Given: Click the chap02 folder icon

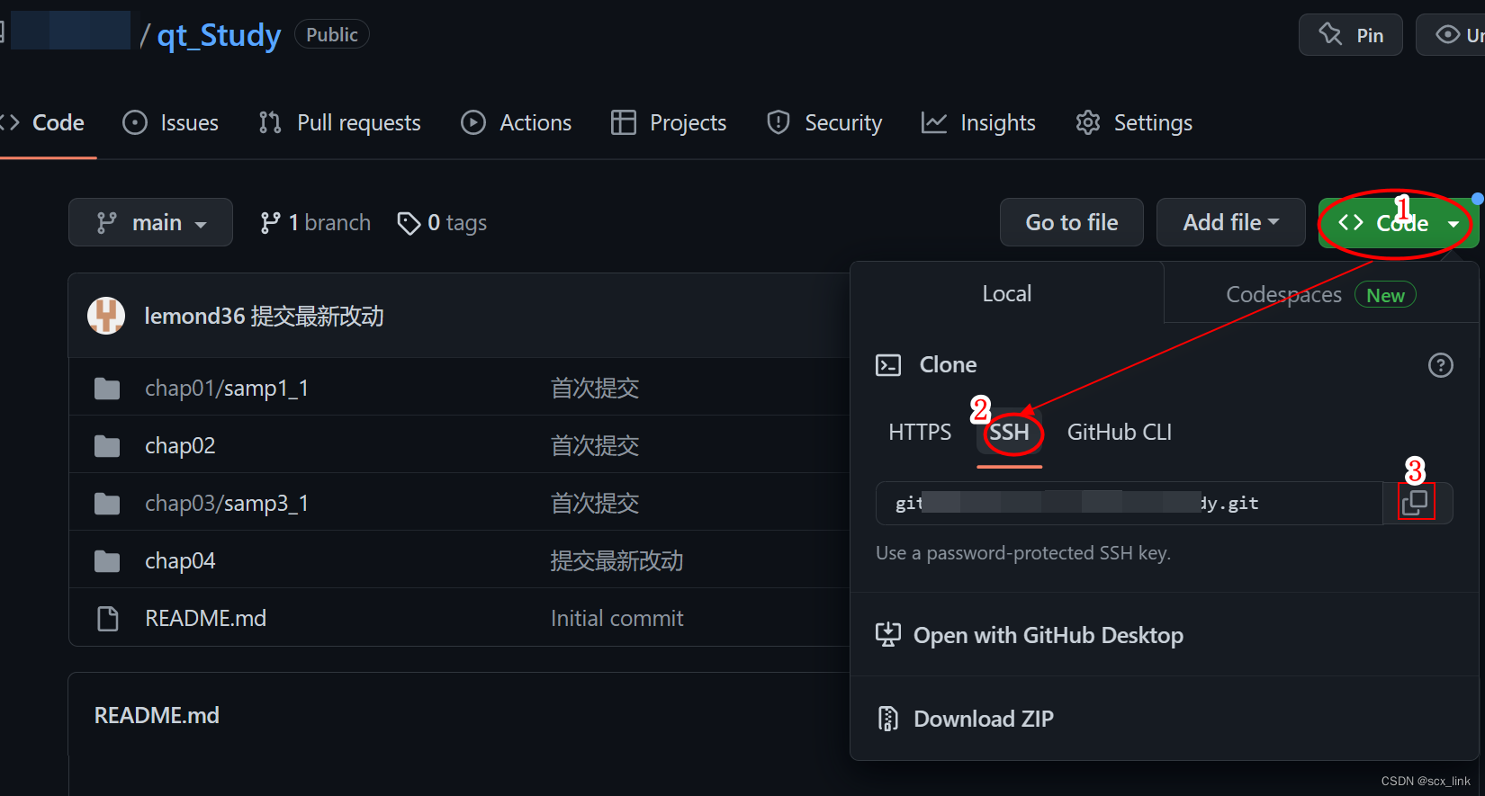Looking at the screenshot, I should 107,446.
